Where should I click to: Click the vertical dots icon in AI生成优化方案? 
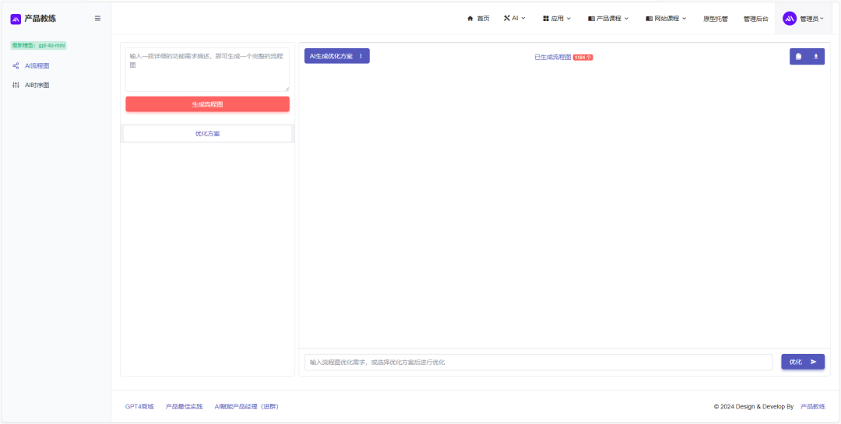361,56
